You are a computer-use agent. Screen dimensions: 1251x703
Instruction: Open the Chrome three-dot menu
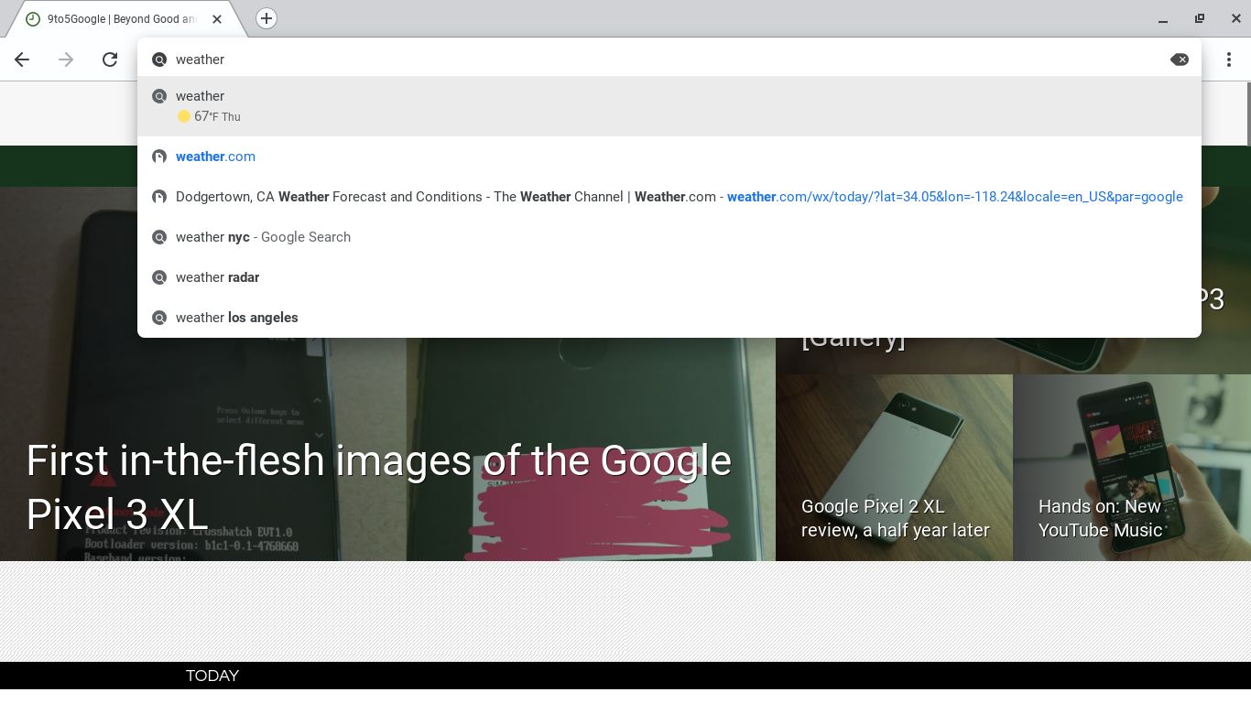[x=1230, y=59]
